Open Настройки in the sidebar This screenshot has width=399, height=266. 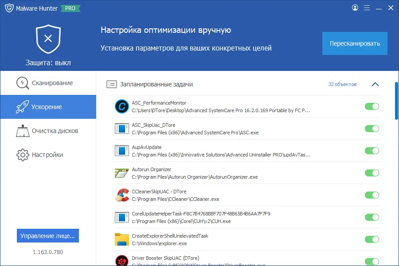pyautogui.click(x=48, y=155)
